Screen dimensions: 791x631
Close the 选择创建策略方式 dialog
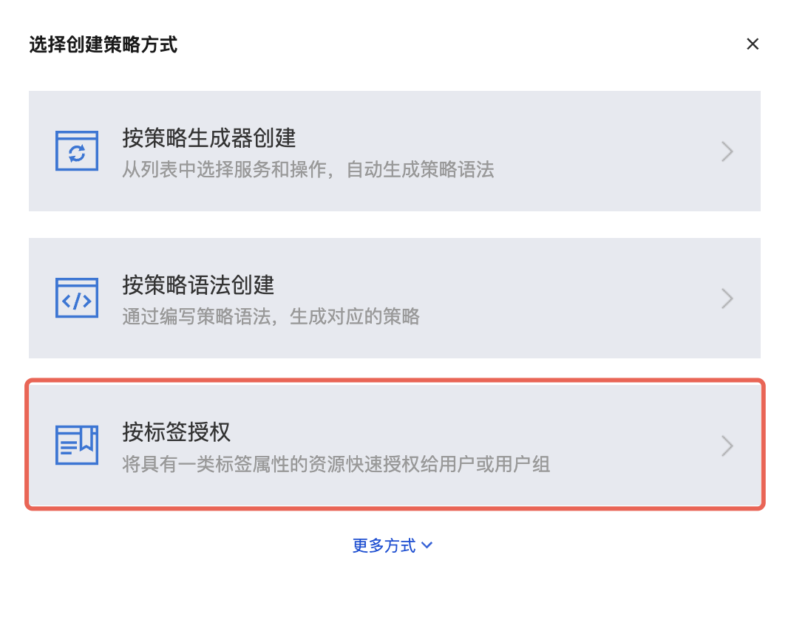pyautogui.click(x=753, y=44)
